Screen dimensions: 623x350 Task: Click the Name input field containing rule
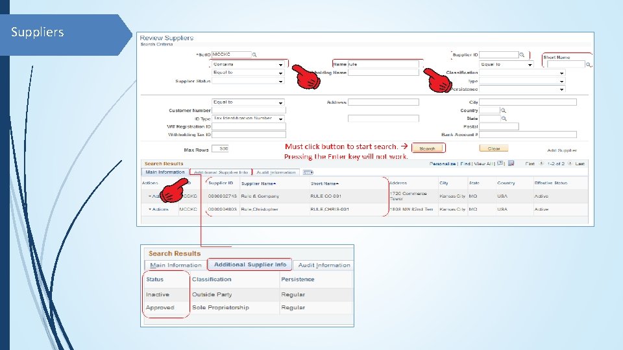pos(383,64)
